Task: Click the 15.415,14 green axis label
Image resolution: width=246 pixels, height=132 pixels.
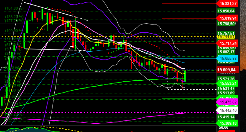Action: [226, 117]
